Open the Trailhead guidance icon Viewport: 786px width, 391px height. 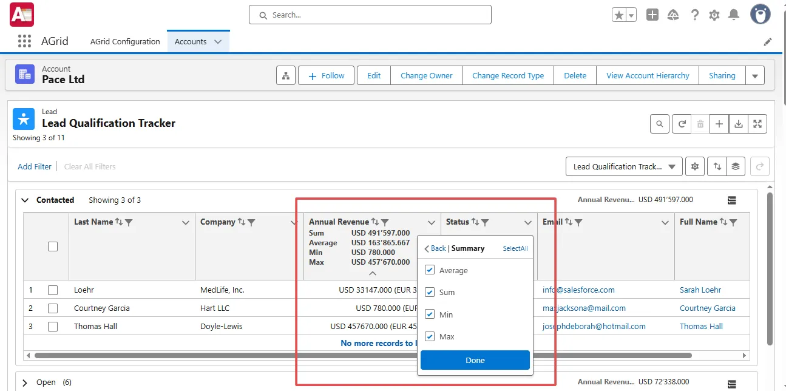point(673,15)
